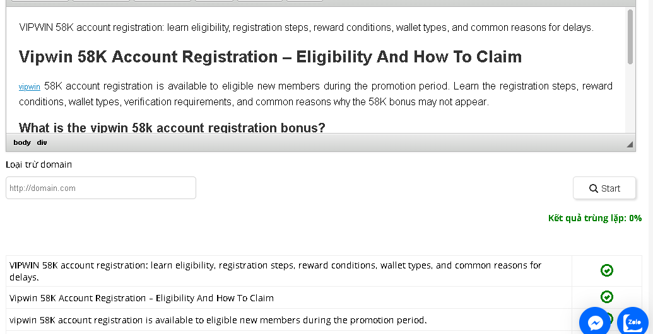Click the 'Loại trừ domain' label
Screen dimensions: 653x334
coord(38,164)
